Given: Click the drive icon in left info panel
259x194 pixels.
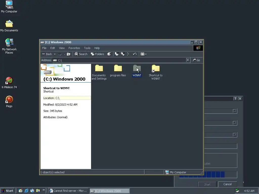Looking at the screenshot, I should (48, 72).
